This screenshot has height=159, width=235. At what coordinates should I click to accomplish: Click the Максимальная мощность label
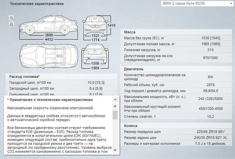tap(155, 99)
